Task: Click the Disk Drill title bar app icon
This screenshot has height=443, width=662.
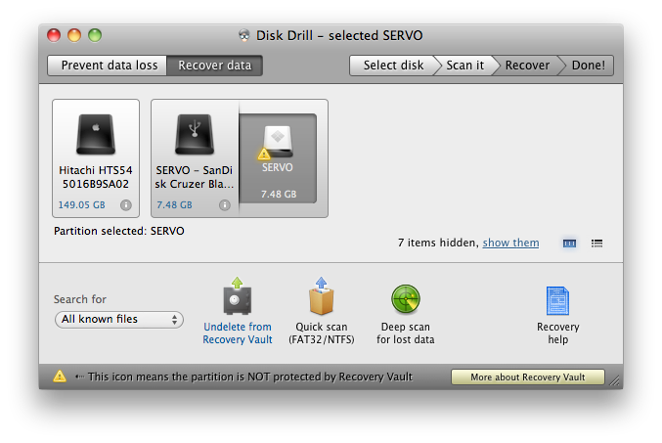Action: tap(244, 35)
